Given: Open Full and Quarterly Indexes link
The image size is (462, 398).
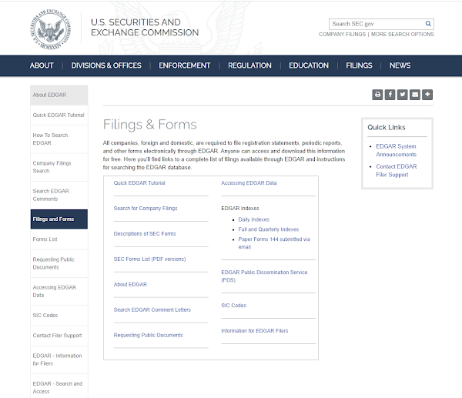Looking at the screenshot, I should 269,229.
